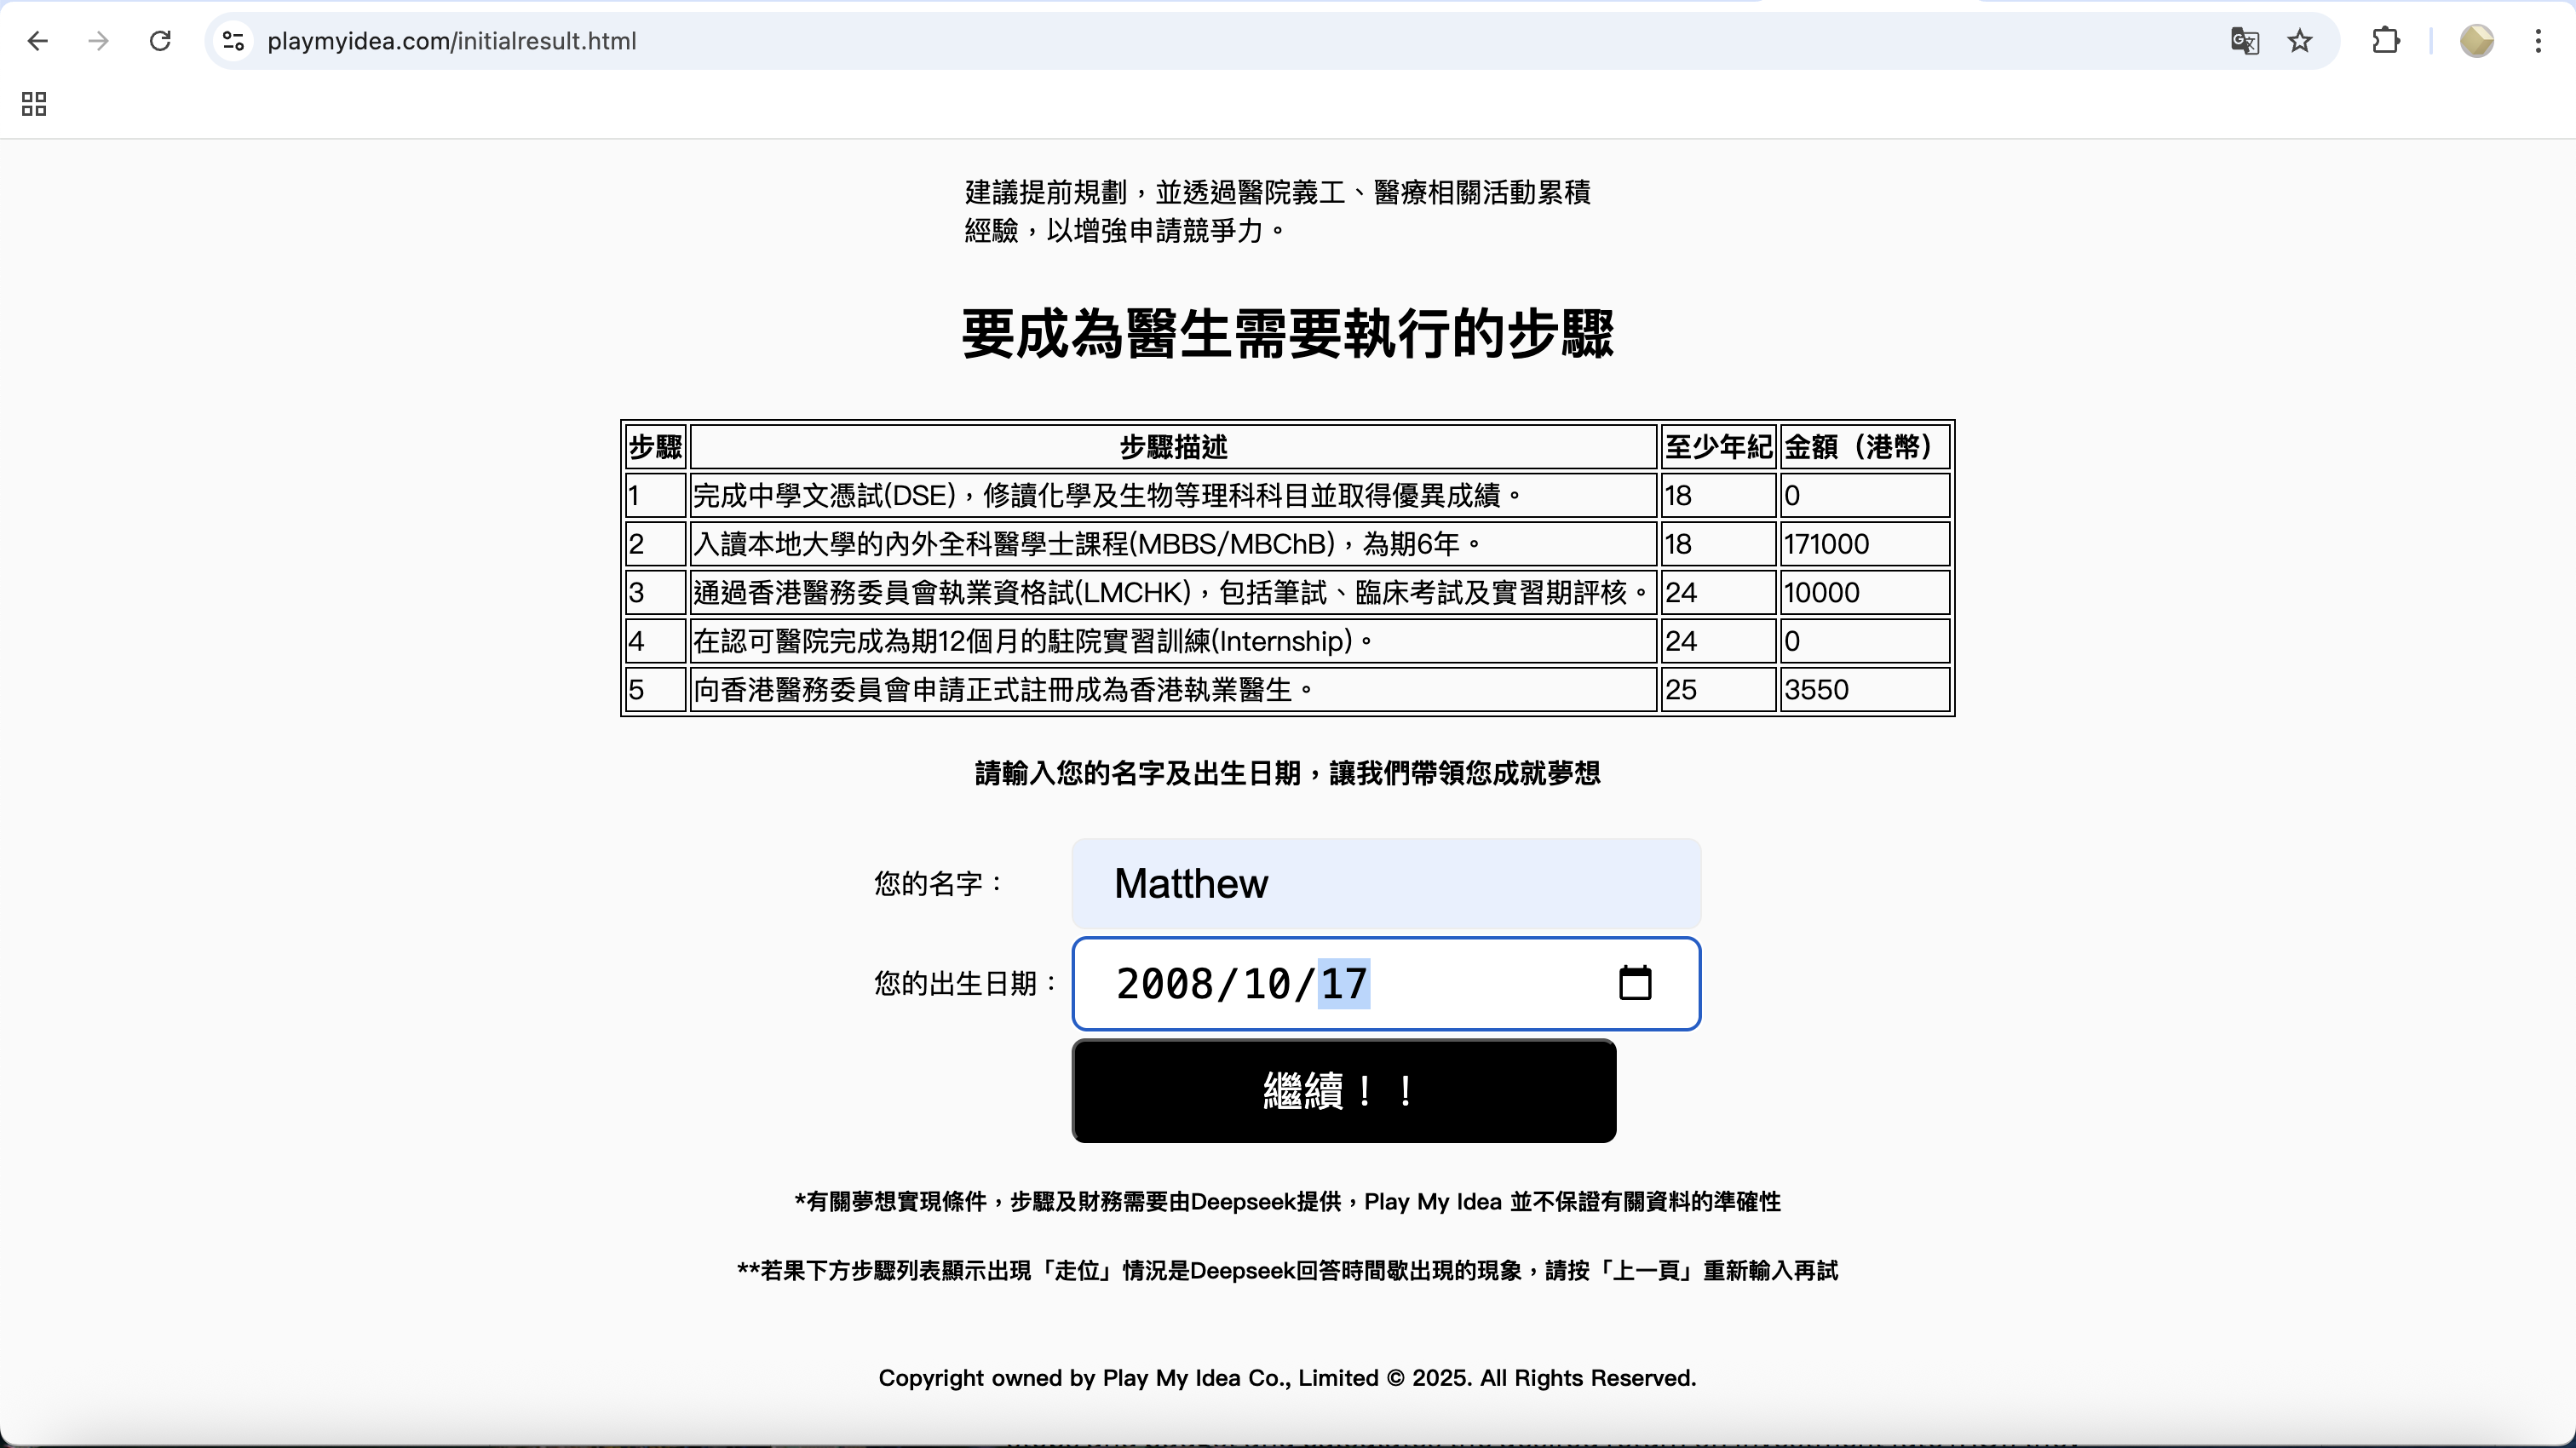Open the calendar date picker

pos(1635,983)
